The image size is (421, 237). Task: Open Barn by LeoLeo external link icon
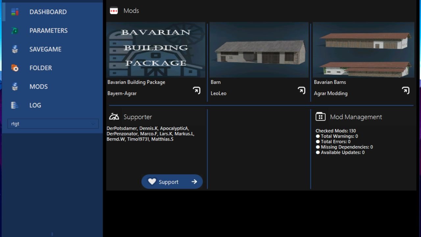pos(301,90)
